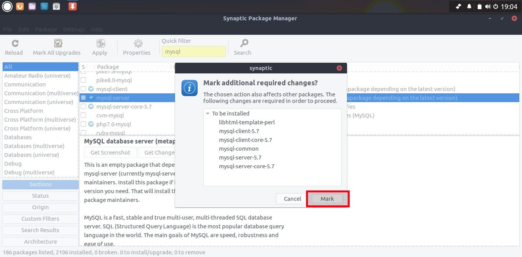Sort by the Package column header

click(132, 67)
